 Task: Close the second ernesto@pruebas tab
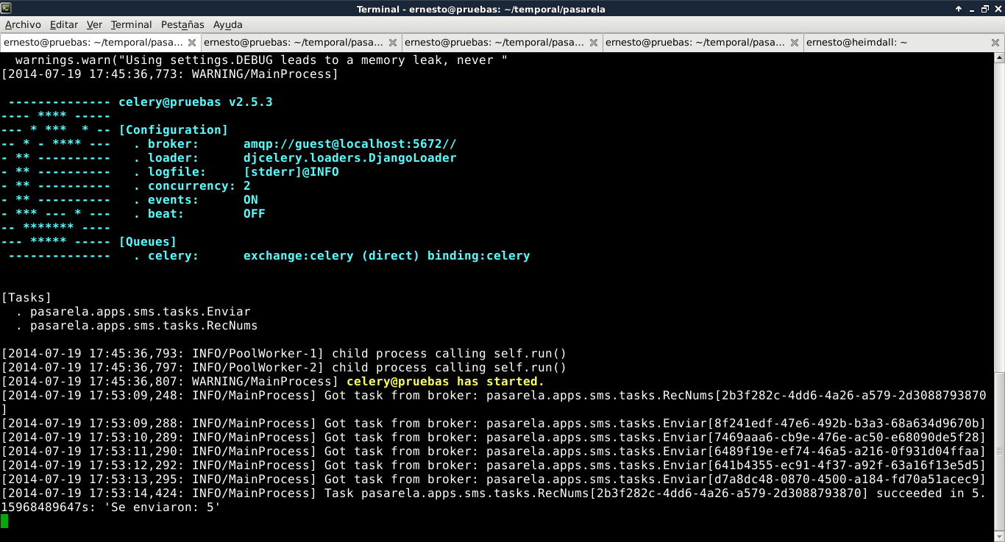pos(393,43)
